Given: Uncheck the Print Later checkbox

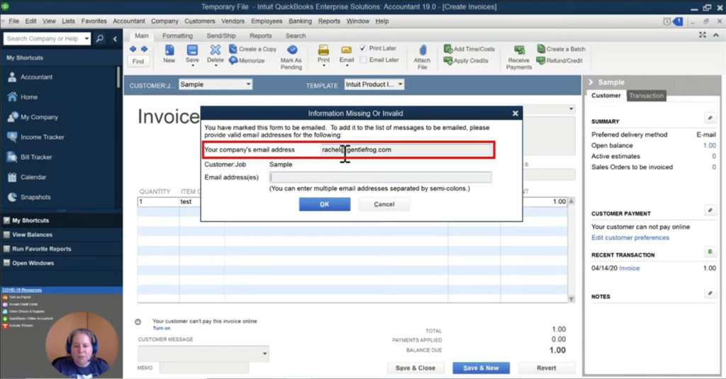Looking at the screenshot, I should point(364,48).
